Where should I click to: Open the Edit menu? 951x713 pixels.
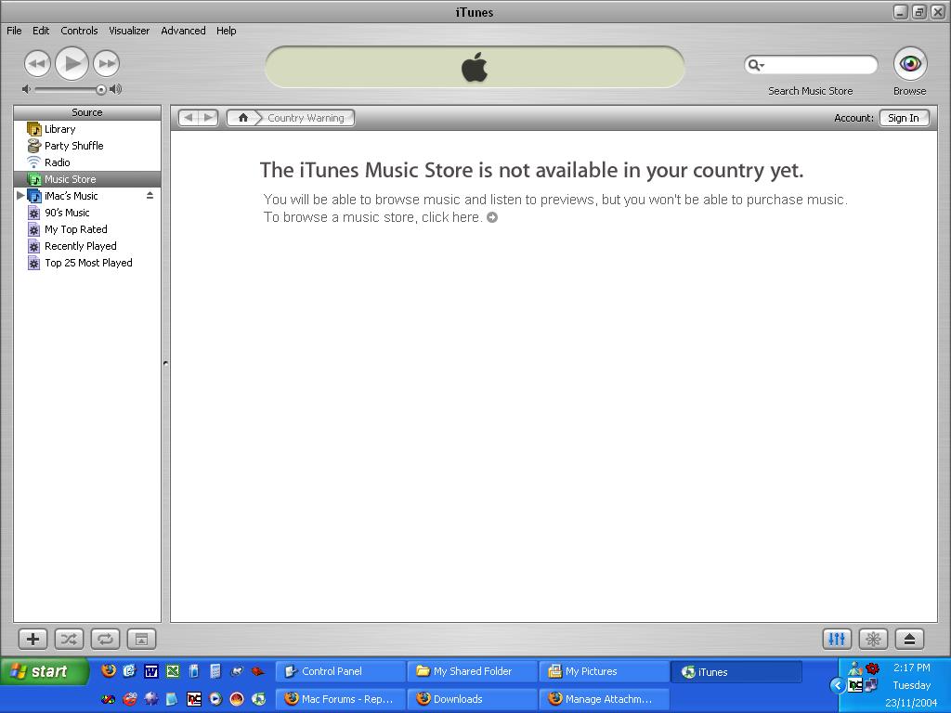41,31
